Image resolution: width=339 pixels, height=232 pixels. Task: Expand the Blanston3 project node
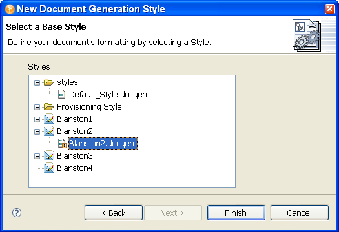[x=37, y=156]
